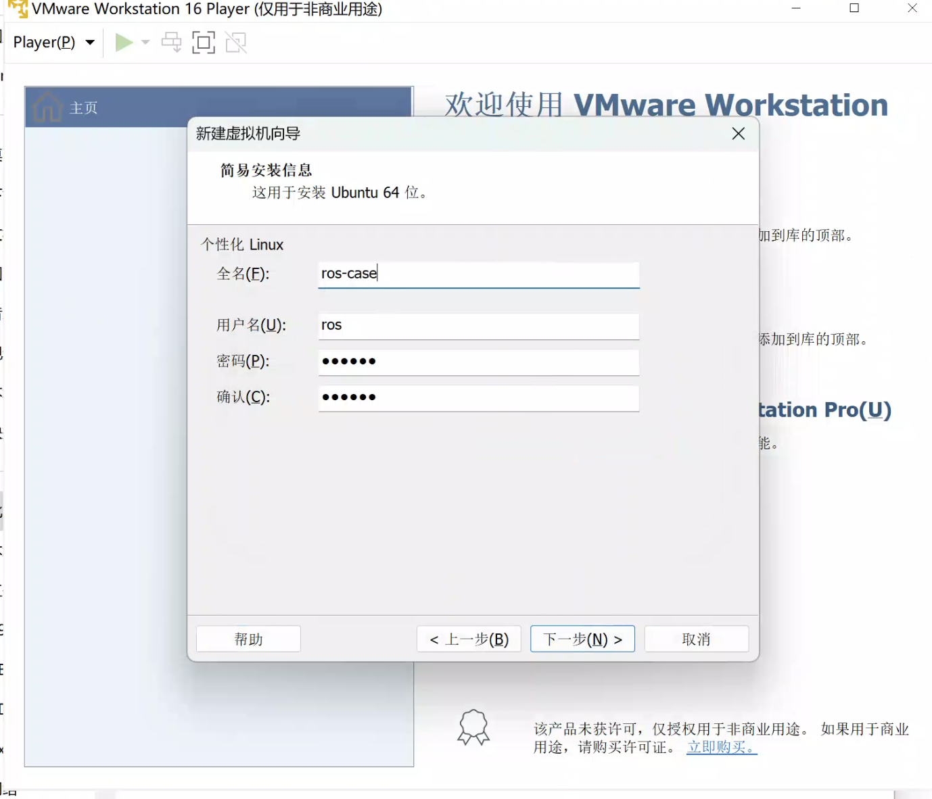
Task: Click the send Ctrl+Alt+Del toolbar icon
Action: tap(172, 43)
